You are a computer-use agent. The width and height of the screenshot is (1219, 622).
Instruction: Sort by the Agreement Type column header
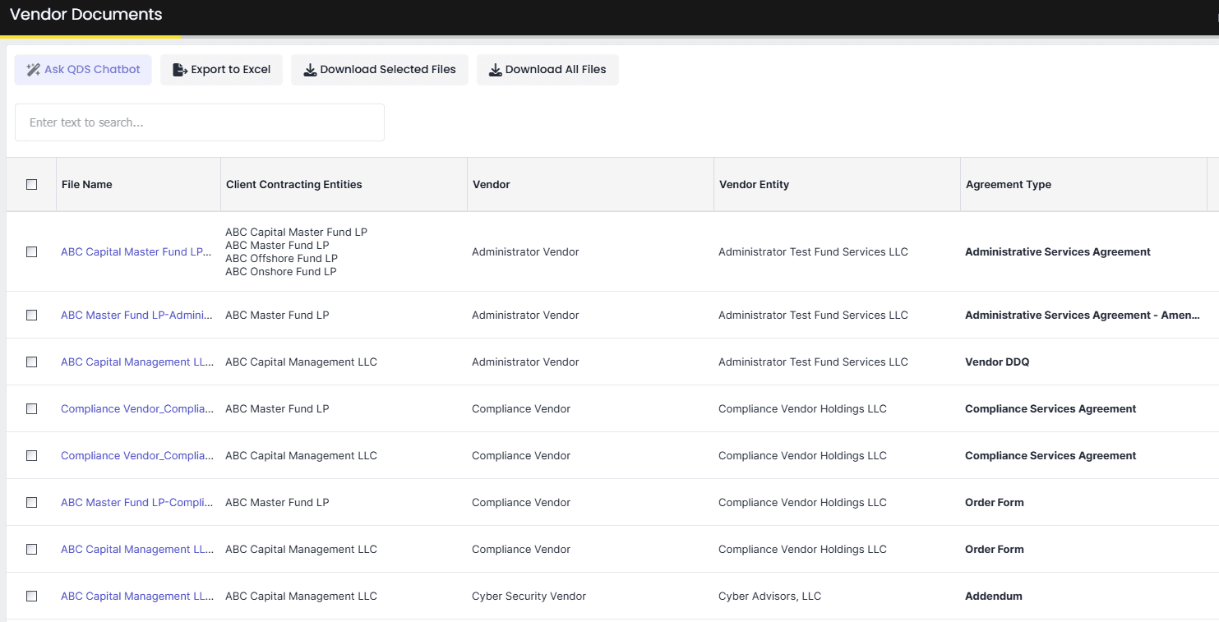[1083, 185]
